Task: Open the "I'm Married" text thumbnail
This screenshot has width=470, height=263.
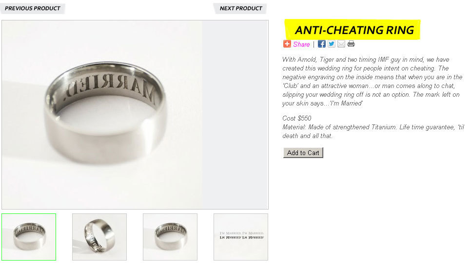Action: [x=241, y=237]
